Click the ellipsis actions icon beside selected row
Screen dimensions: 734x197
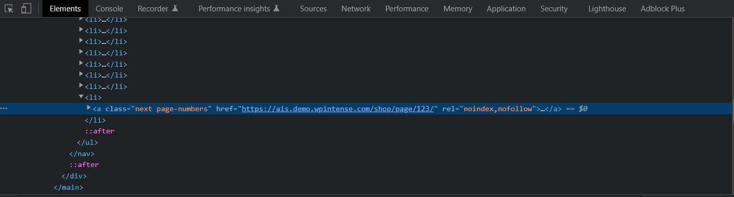click(x=4, y=109)
